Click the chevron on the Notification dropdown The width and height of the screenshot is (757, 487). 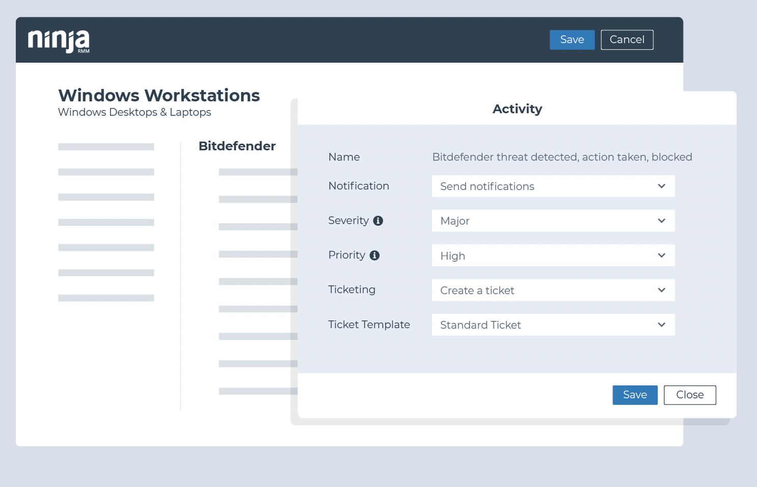click(662, 186)
